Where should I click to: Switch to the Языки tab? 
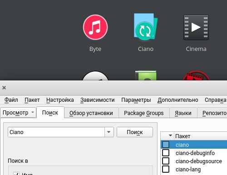(183, 113)
